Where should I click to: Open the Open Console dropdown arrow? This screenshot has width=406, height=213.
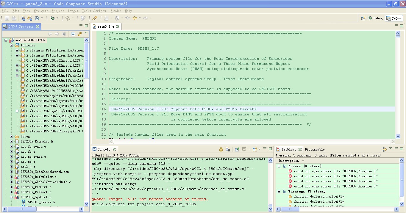(x=260, y=149)
